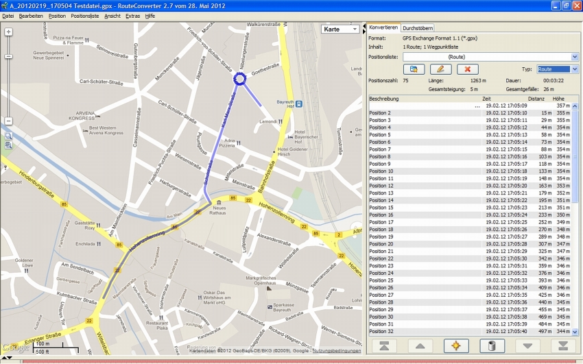Click the Adria Pizzeria restaurant icon on map
Viewport: 583px width, 364px height.
pyautogui.click(x=239, y=143)
